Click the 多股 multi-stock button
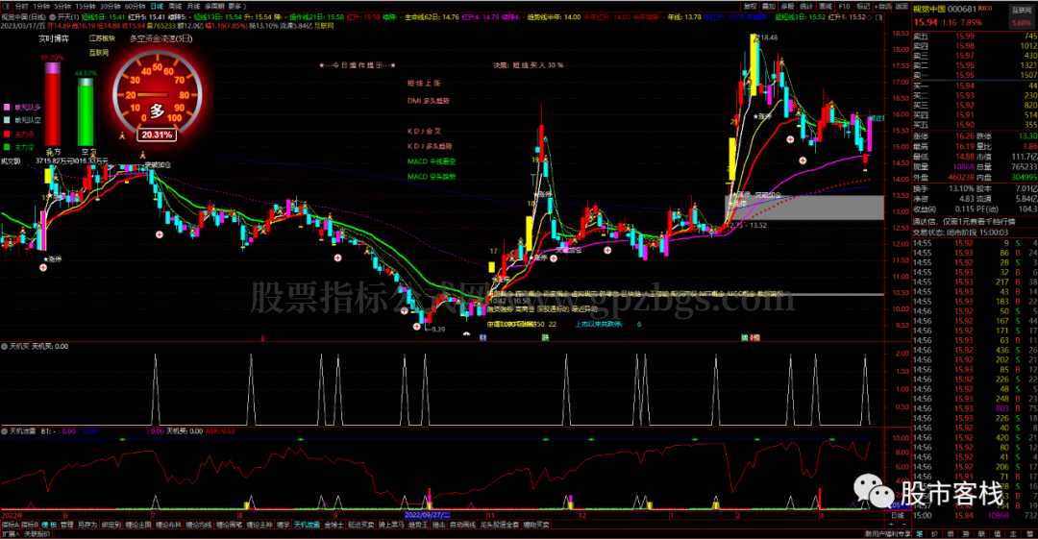Image resolution: width=1038 pixels, height=540 pixels. pyautogui.click(x=788, y=7)
